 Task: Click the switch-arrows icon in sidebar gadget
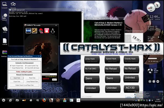click(x=158, y=81)
